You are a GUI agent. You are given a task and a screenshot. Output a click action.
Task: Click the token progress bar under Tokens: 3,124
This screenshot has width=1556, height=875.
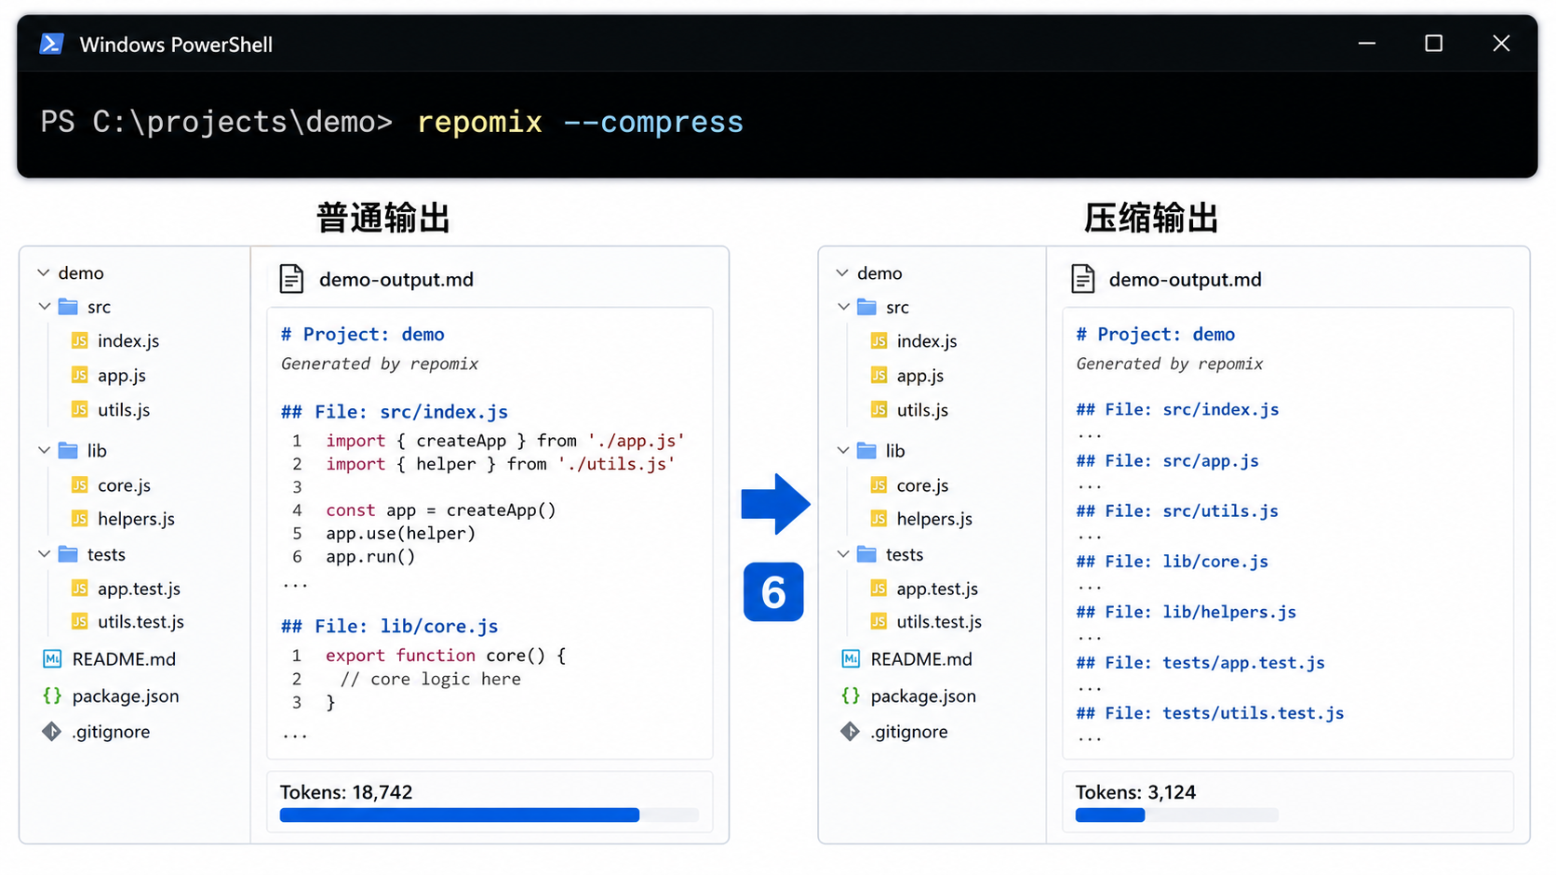tap(1177, 815)
